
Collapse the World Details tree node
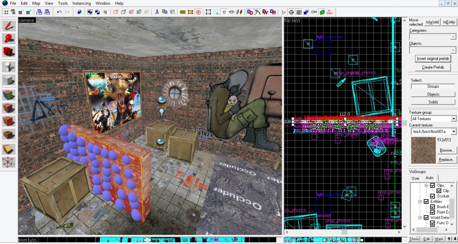point(420,217)
